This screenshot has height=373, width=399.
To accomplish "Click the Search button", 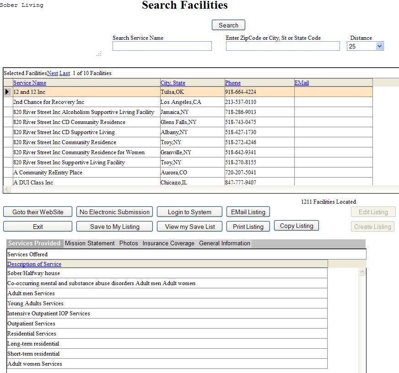I will [x=228, y=25].
